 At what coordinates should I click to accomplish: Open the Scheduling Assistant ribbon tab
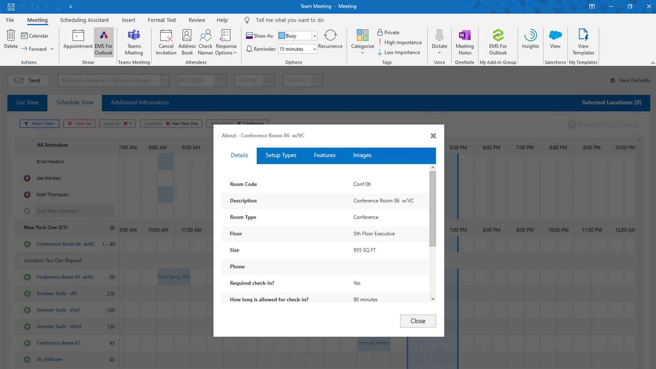pyautogui.click(x=84, y=20)
